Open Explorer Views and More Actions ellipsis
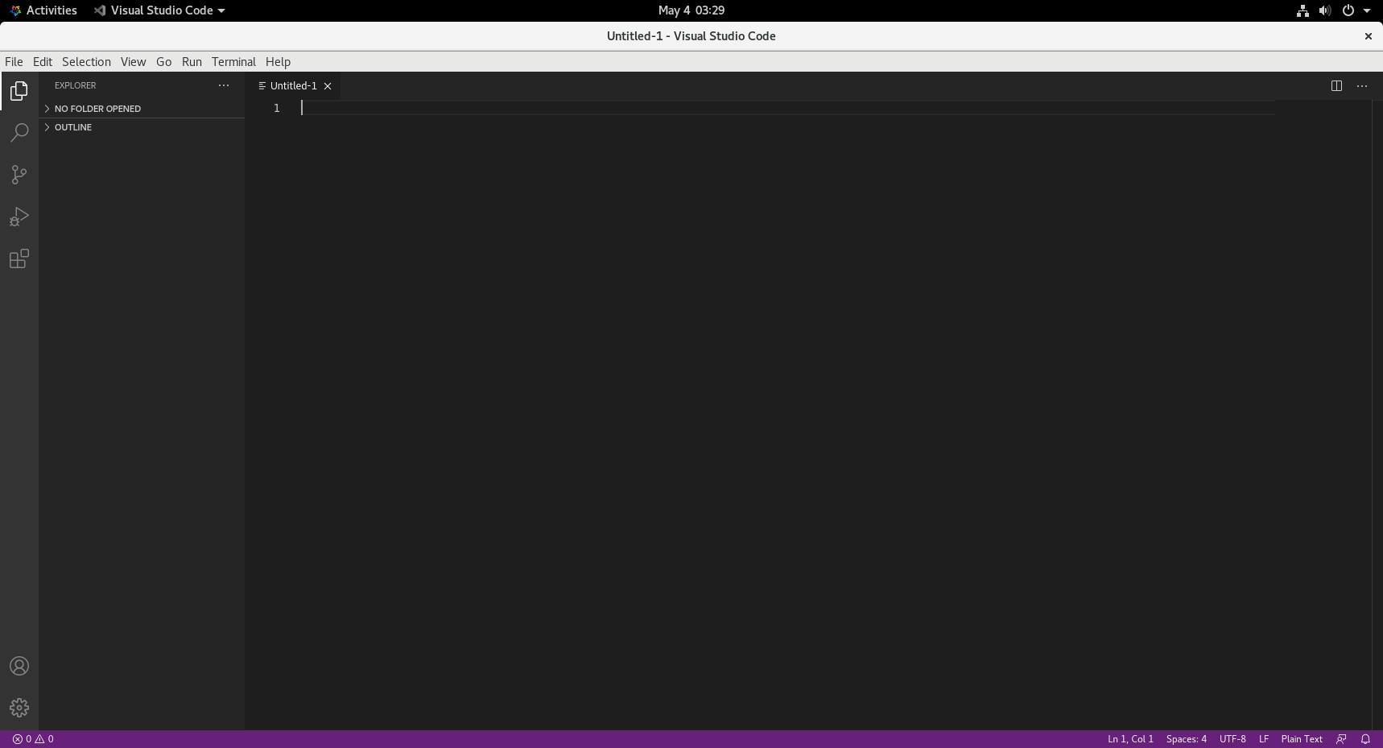1383x748 pixels. [224, 85]
